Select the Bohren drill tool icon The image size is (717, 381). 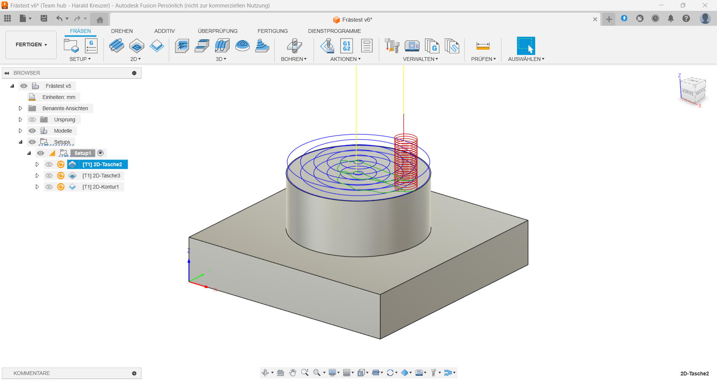tap(294, 46)
